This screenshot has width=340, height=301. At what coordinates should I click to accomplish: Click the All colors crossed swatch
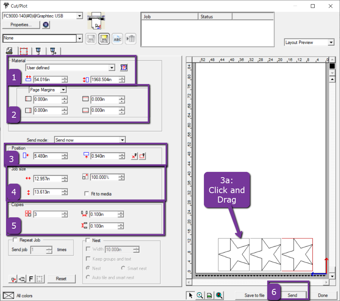tap(8, 295)
